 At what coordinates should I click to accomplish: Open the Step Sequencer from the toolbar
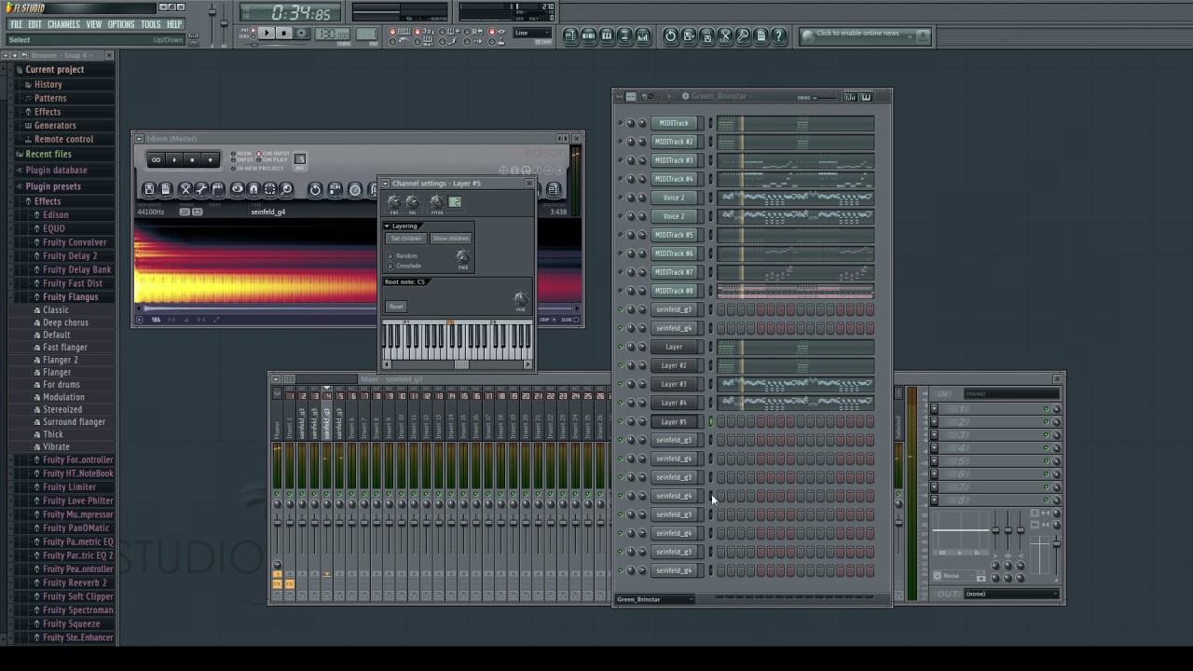[589, 35]
